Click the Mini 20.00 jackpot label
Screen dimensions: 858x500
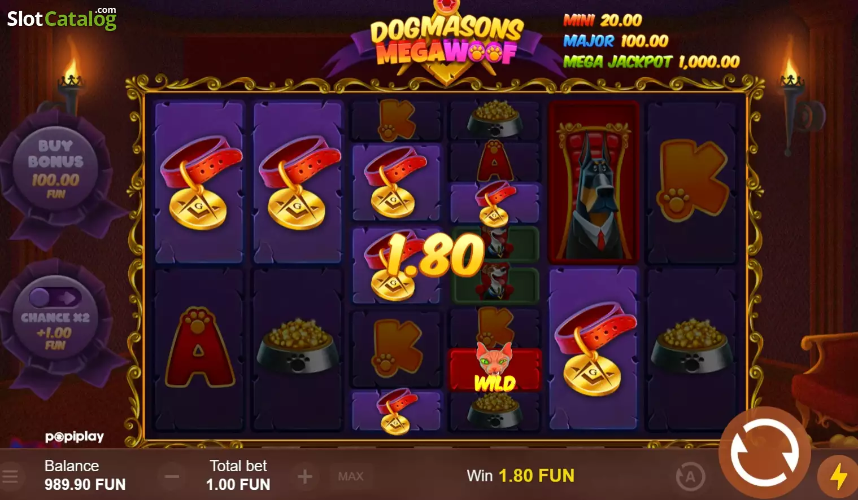pos(603,20)
